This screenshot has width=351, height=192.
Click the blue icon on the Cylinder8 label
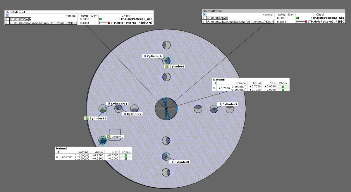point(172,162)
